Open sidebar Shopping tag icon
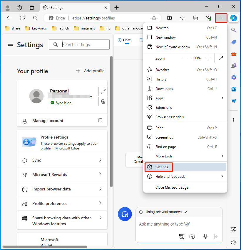The height and width of the screenshot is (250, 241). tap(234, 42)
